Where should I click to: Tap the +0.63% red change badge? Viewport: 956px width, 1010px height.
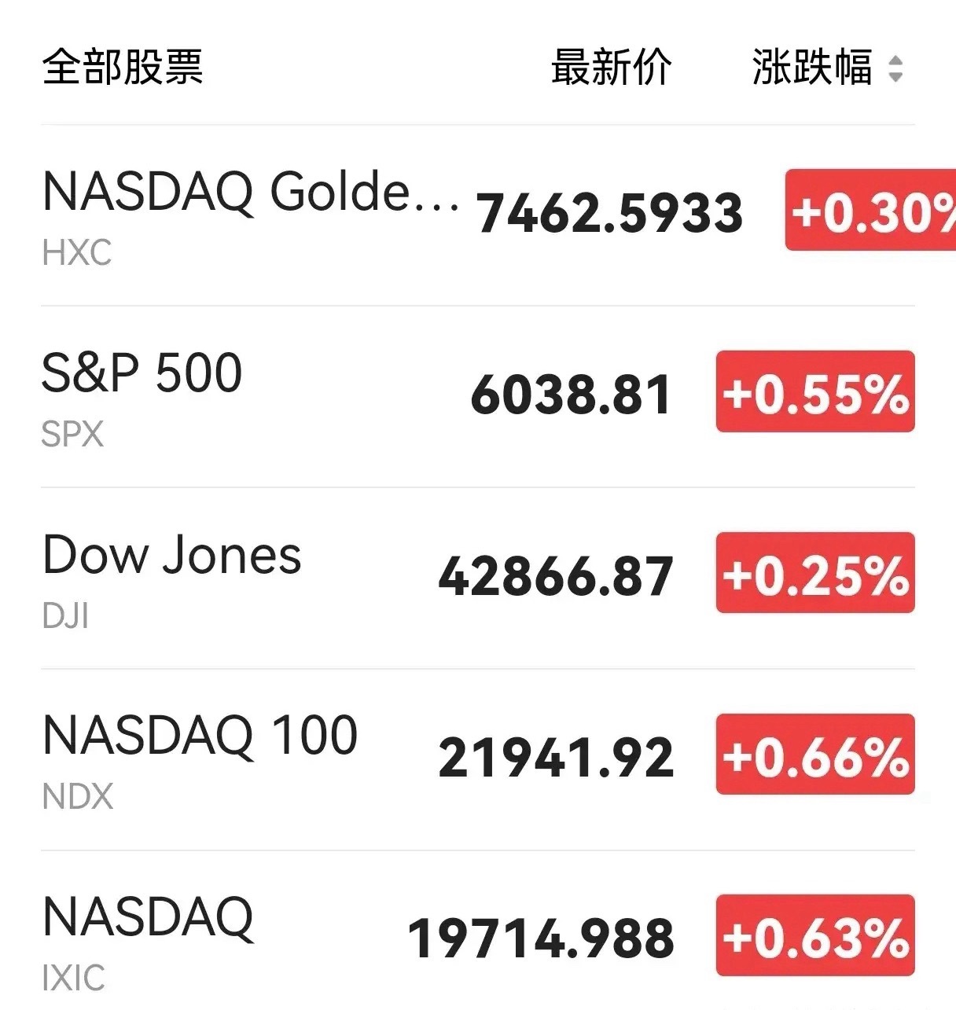click(815, 935)
